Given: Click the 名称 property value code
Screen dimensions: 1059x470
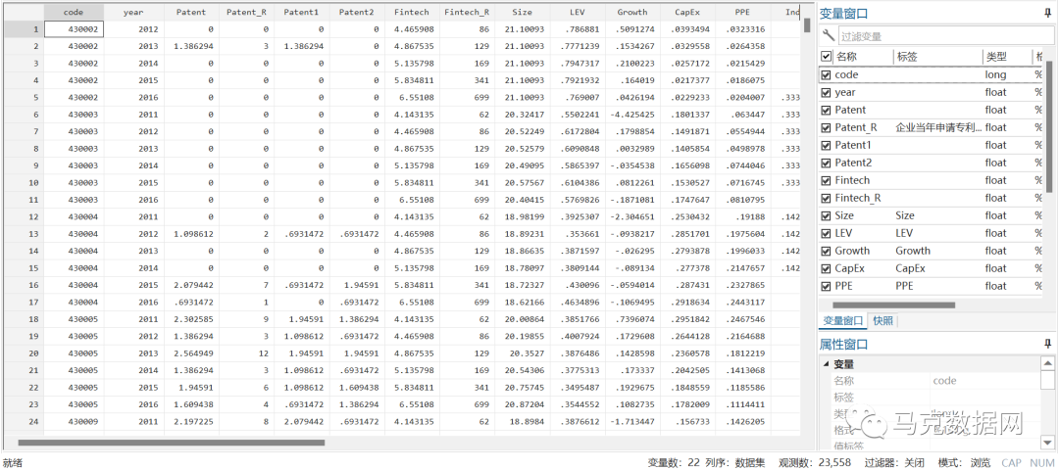Looking at the screenshot, I should tap(943, 380).
